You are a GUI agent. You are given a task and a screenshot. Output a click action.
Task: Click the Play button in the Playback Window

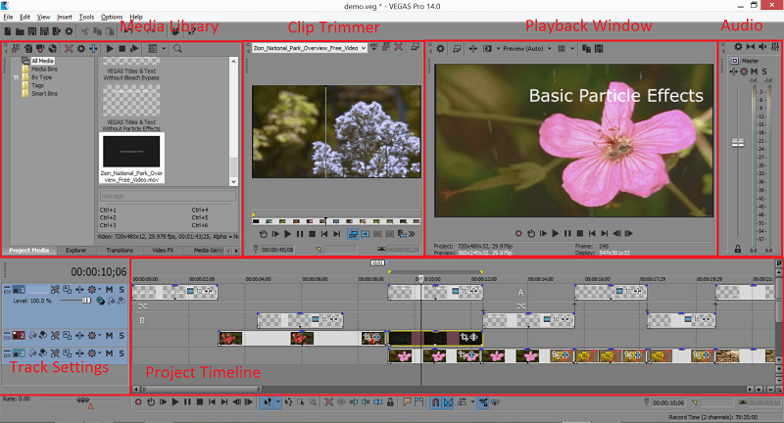click(x=555, y=233)
